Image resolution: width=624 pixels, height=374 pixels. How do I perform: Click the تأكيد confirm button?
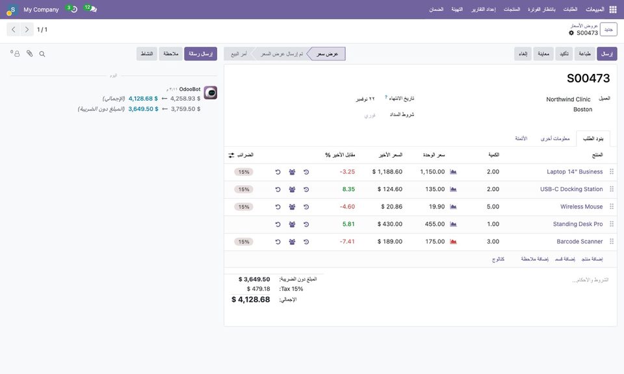pos(564,54)
